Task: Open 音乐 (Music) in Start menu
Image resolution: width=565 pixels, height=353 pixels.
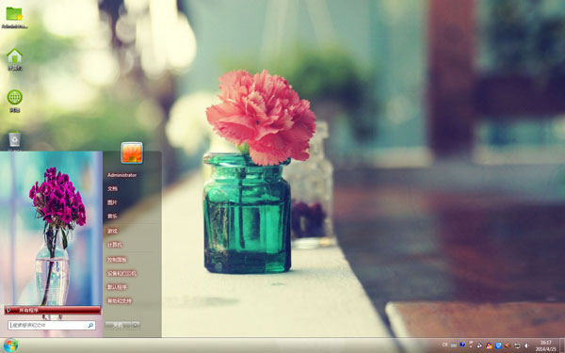Action: [x=112, y=217]
